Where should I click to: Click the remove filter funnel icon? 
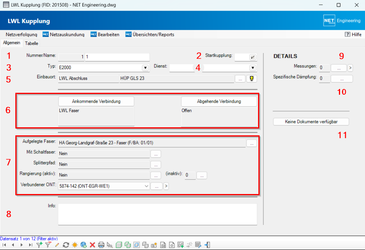click(x=48, y=245)
